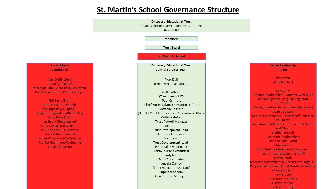Select the name Hayley Jackson
This screenshot has width=336, height=189.
coord(283,183)
